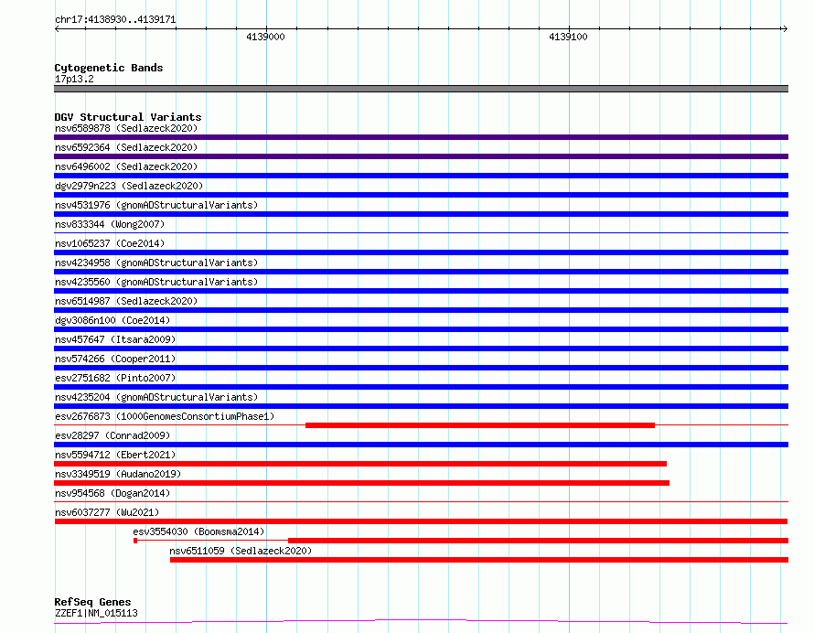Click the gray 17p13.2 cytogenetic band bar
Image resolution: width=814 pixels, height=633 pixels.
click(x=421, y=89)
